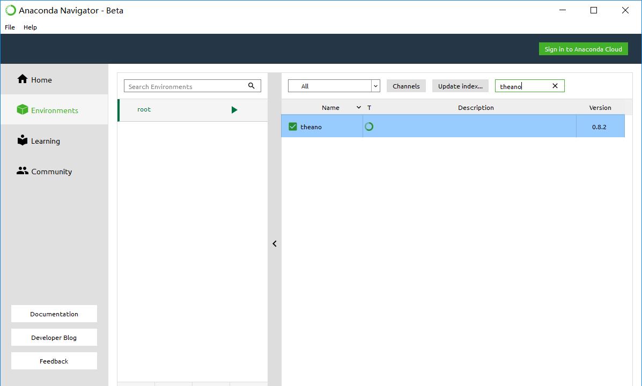Click the Description column header

point(476,108)
